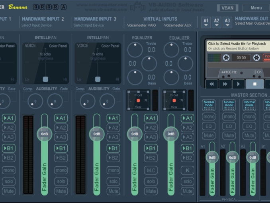The image size is (270, 203).
Task: Mute the Voicemeeter AUX virtual input
Action: pos(187,191)
